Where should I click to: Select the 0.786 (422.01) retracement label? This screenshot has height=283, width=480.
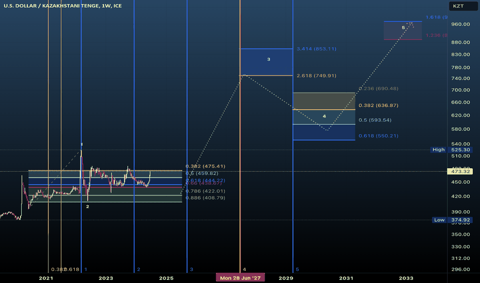[205, 191]
